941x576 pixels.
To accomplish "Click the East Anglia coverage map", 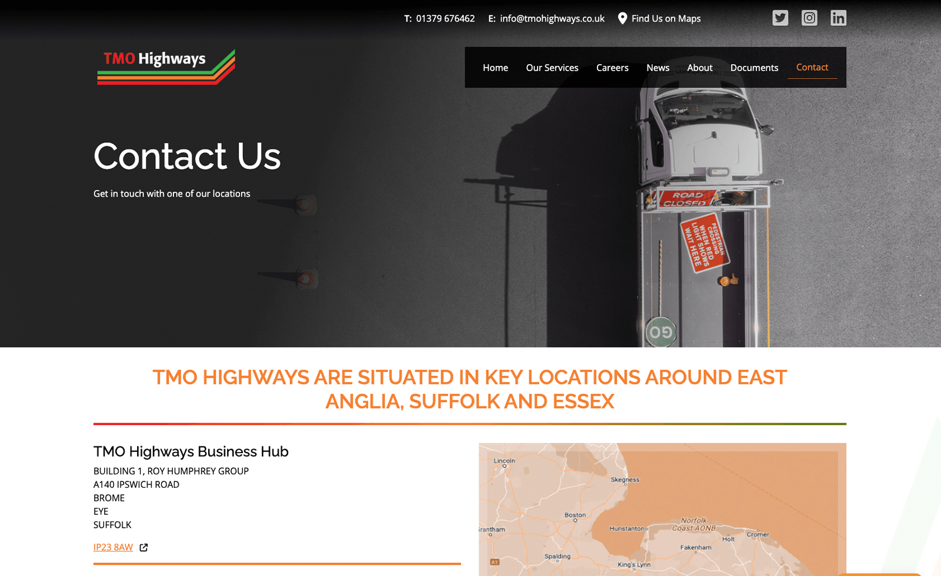I will click(662, 510).
